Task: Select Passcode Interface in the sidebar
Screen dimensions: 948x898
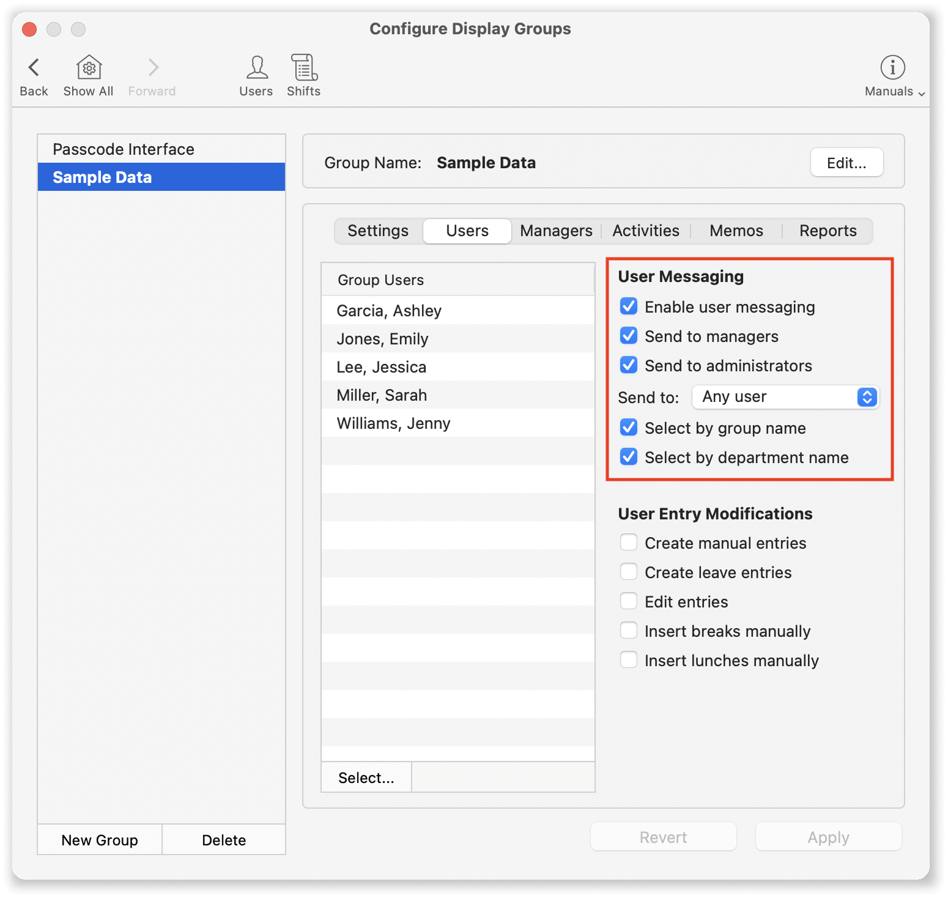Action: pos(123,149)
